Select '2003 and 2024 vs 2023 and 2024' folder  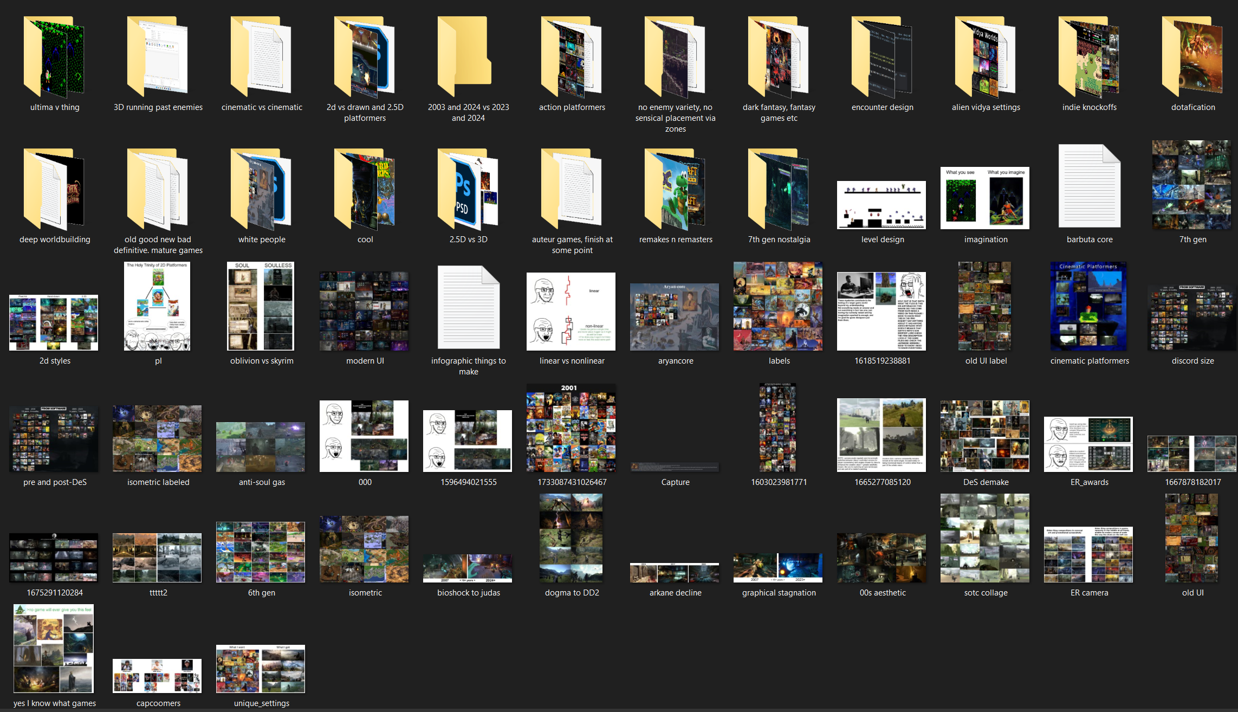point(465,56)
